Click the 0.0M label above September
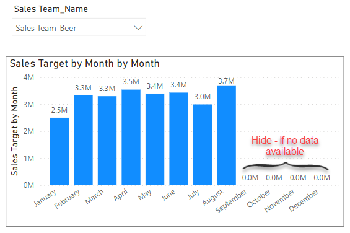The height and width of the screenshot is (233, 350). click(x=250, y=178)
